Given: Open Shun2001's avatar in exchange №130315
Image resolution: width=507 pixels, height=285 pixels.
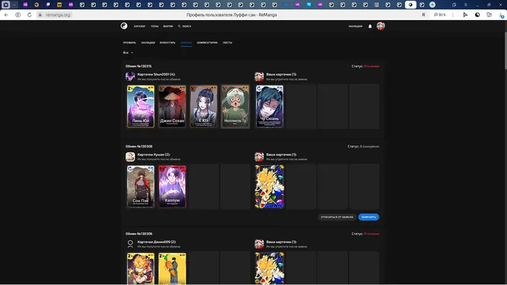Looking at the screenshot, I should click(130, 76).
